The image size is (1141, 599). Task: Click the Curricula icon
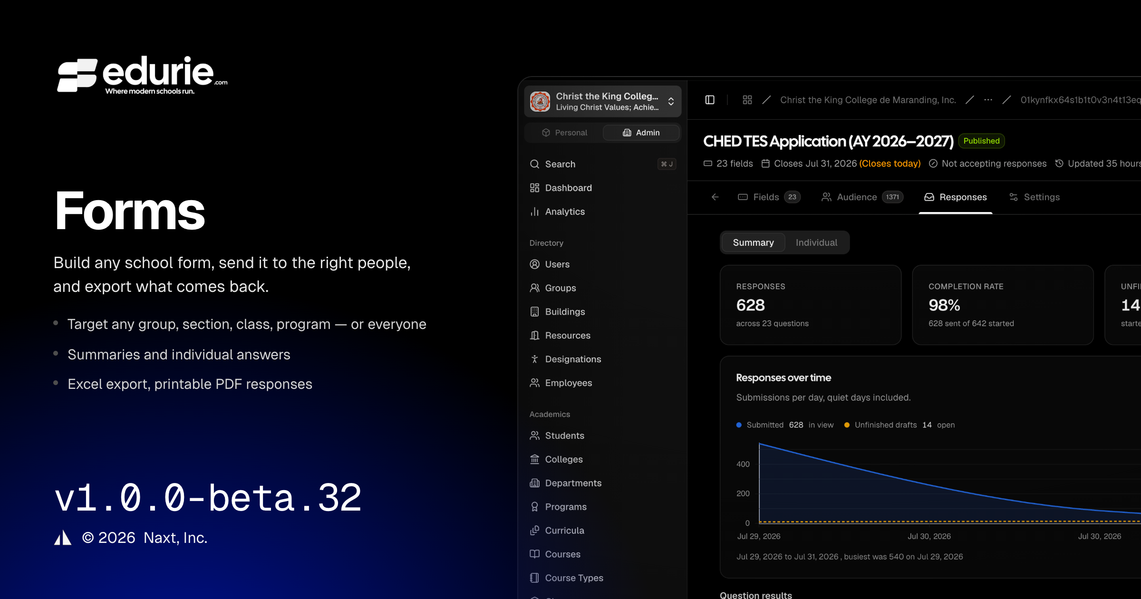tap(535, 531)
